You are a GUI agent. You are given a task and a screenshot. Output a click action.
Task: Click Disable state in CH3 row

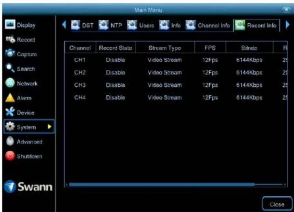click(115, 85)
